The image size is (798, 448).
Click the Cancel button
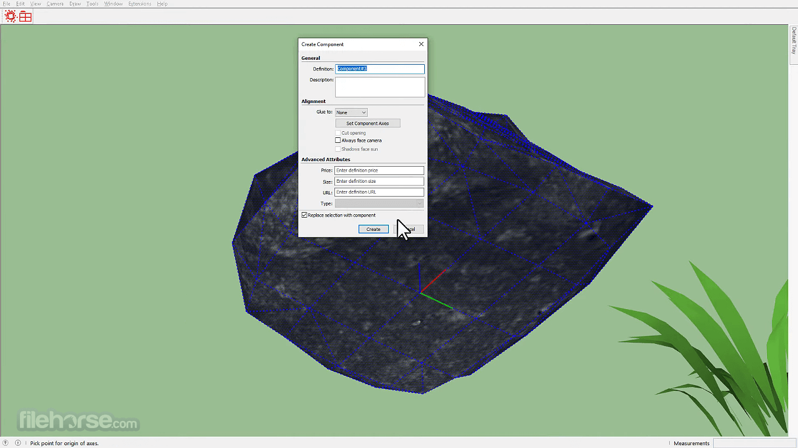tap(409, 229)
